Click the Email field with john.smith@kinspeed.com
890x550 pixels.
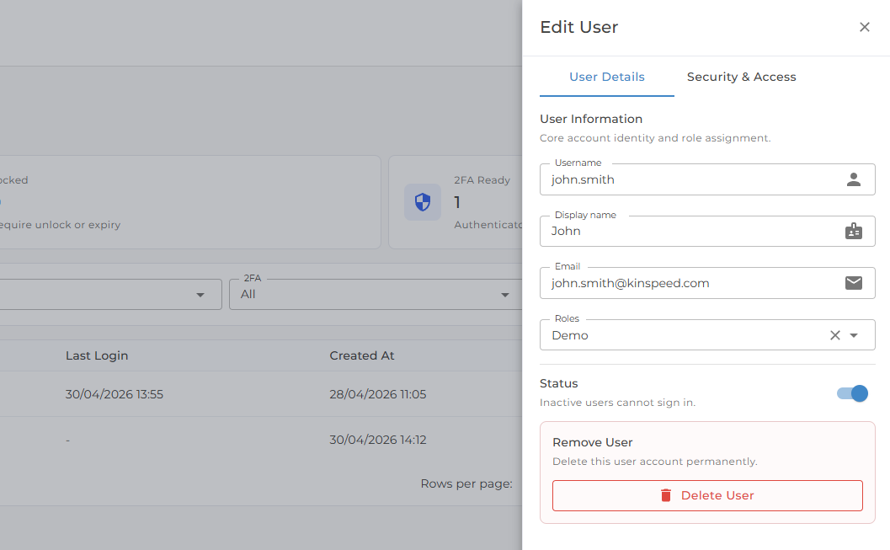point(707,283)
